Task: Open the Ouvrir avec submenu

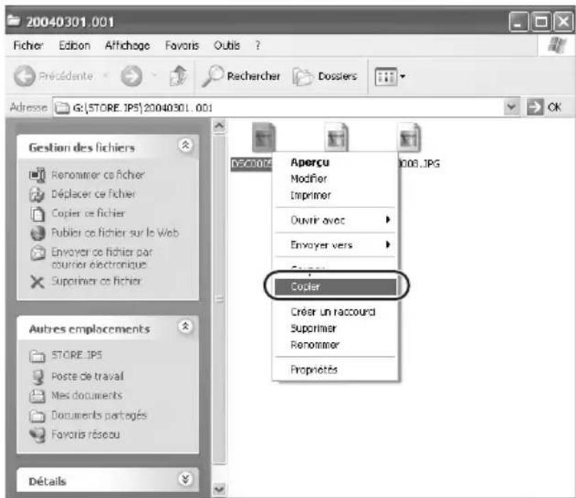Action: [x=335, y=220]
